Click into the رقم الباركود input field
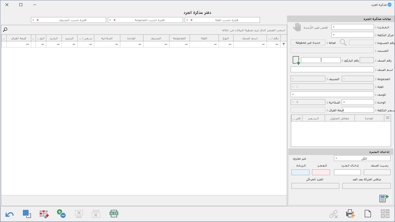This screenshot has width=395, height=222. coord(321,60)
